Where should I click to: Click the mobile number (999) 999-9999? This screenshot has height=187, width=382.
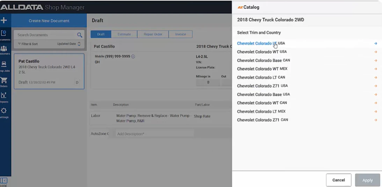click(117, 56)
